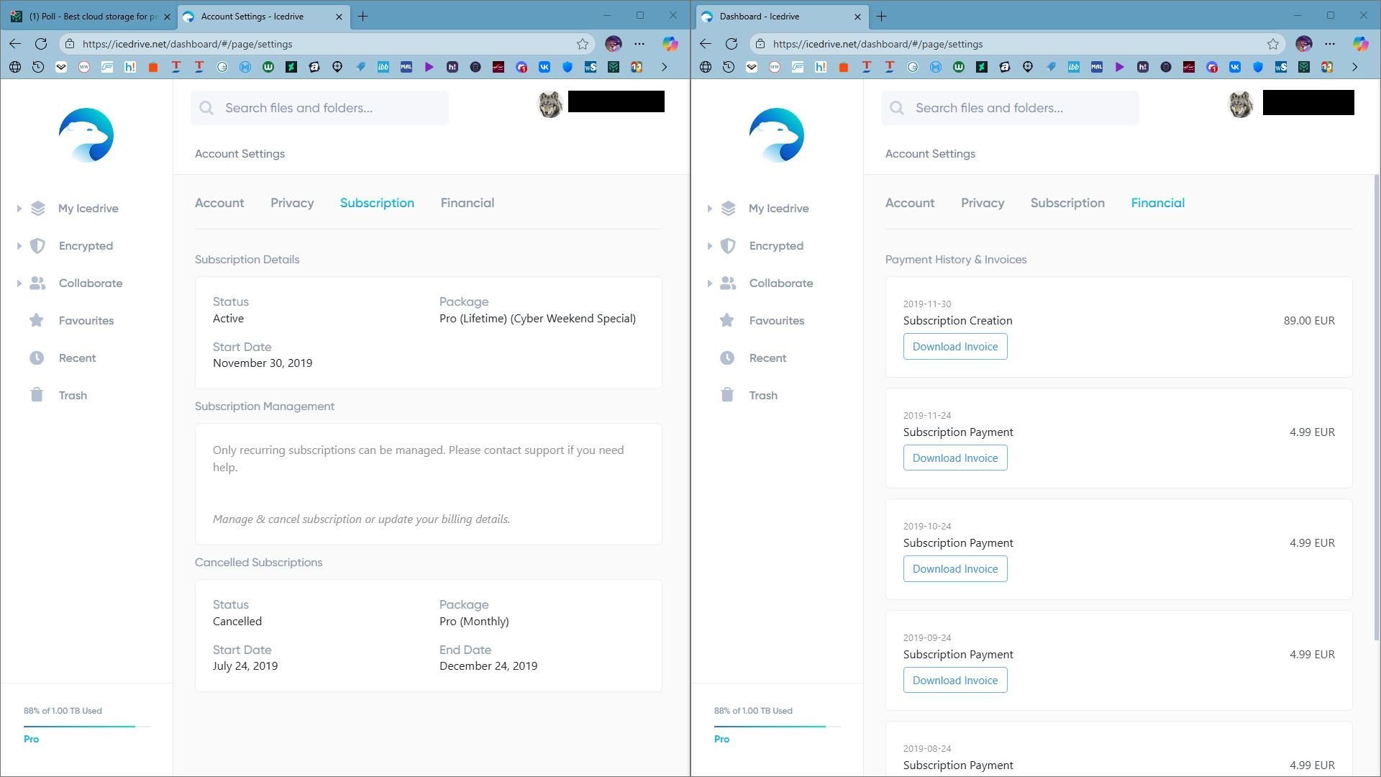Click the Trash bin icon in right window
The height and width of the screenshot is (777, 1381).
[x=727, y=395]
